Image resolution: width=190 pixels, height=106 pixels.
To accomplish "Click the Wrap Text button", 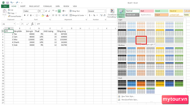I will [75, 11].
